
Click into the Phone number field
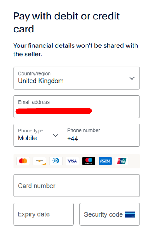(x=102, y=135)
